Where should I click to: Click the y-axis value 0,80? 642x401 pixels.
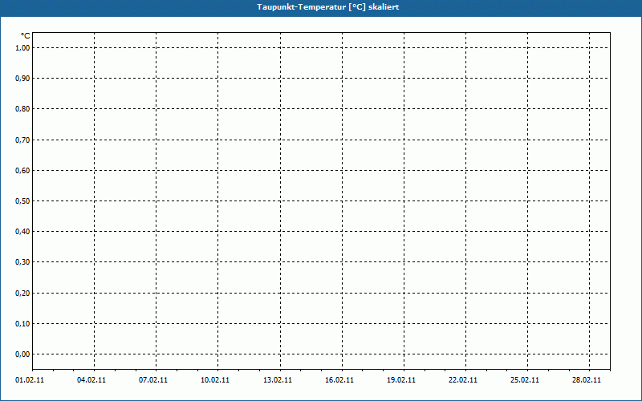[22, 109]
